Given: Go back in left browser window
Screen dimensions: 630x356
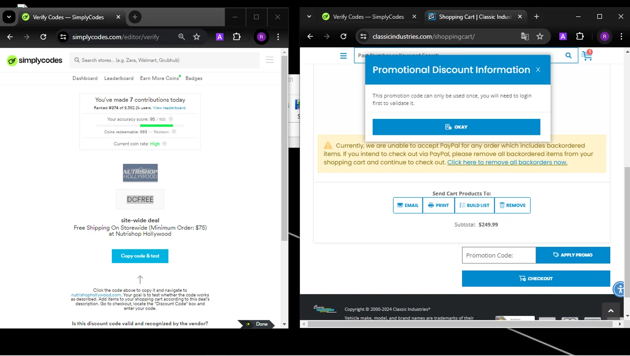Looking at the screenshot, I should point(10,37).
